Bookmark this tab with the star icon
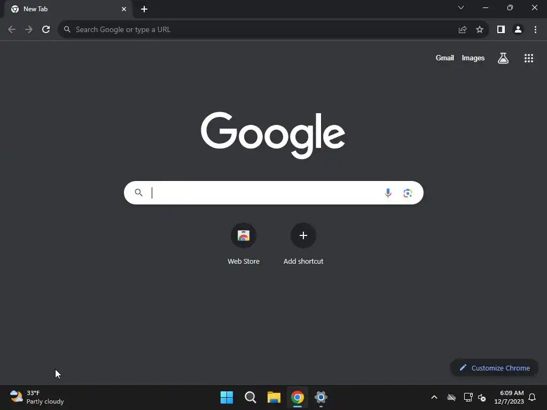The width and height of the screenshot is (547, 410). tap(480, 30)
